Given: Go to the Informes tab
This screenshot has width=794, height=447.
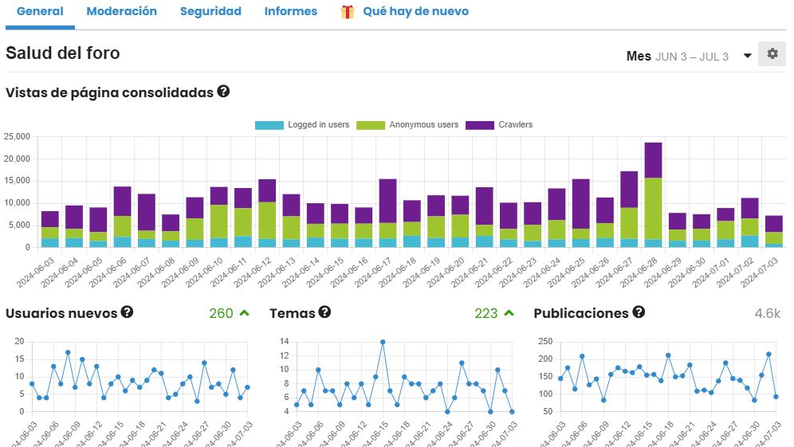Looking at the screenshot, I should click(290, 12).
